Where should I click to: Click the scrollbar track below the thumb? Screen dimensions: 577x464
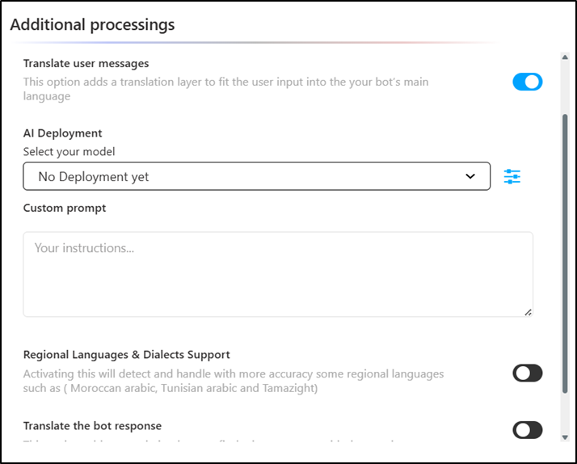coord(565,414)
